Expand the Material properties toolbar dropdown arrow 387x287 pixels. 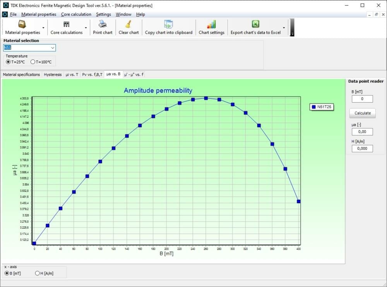click(44, 27)
